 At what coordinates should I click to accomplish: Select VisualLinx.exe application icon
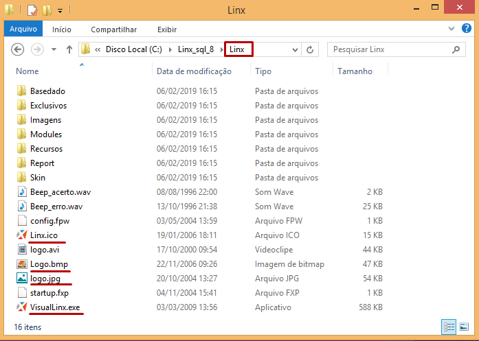tap(22, 307)
